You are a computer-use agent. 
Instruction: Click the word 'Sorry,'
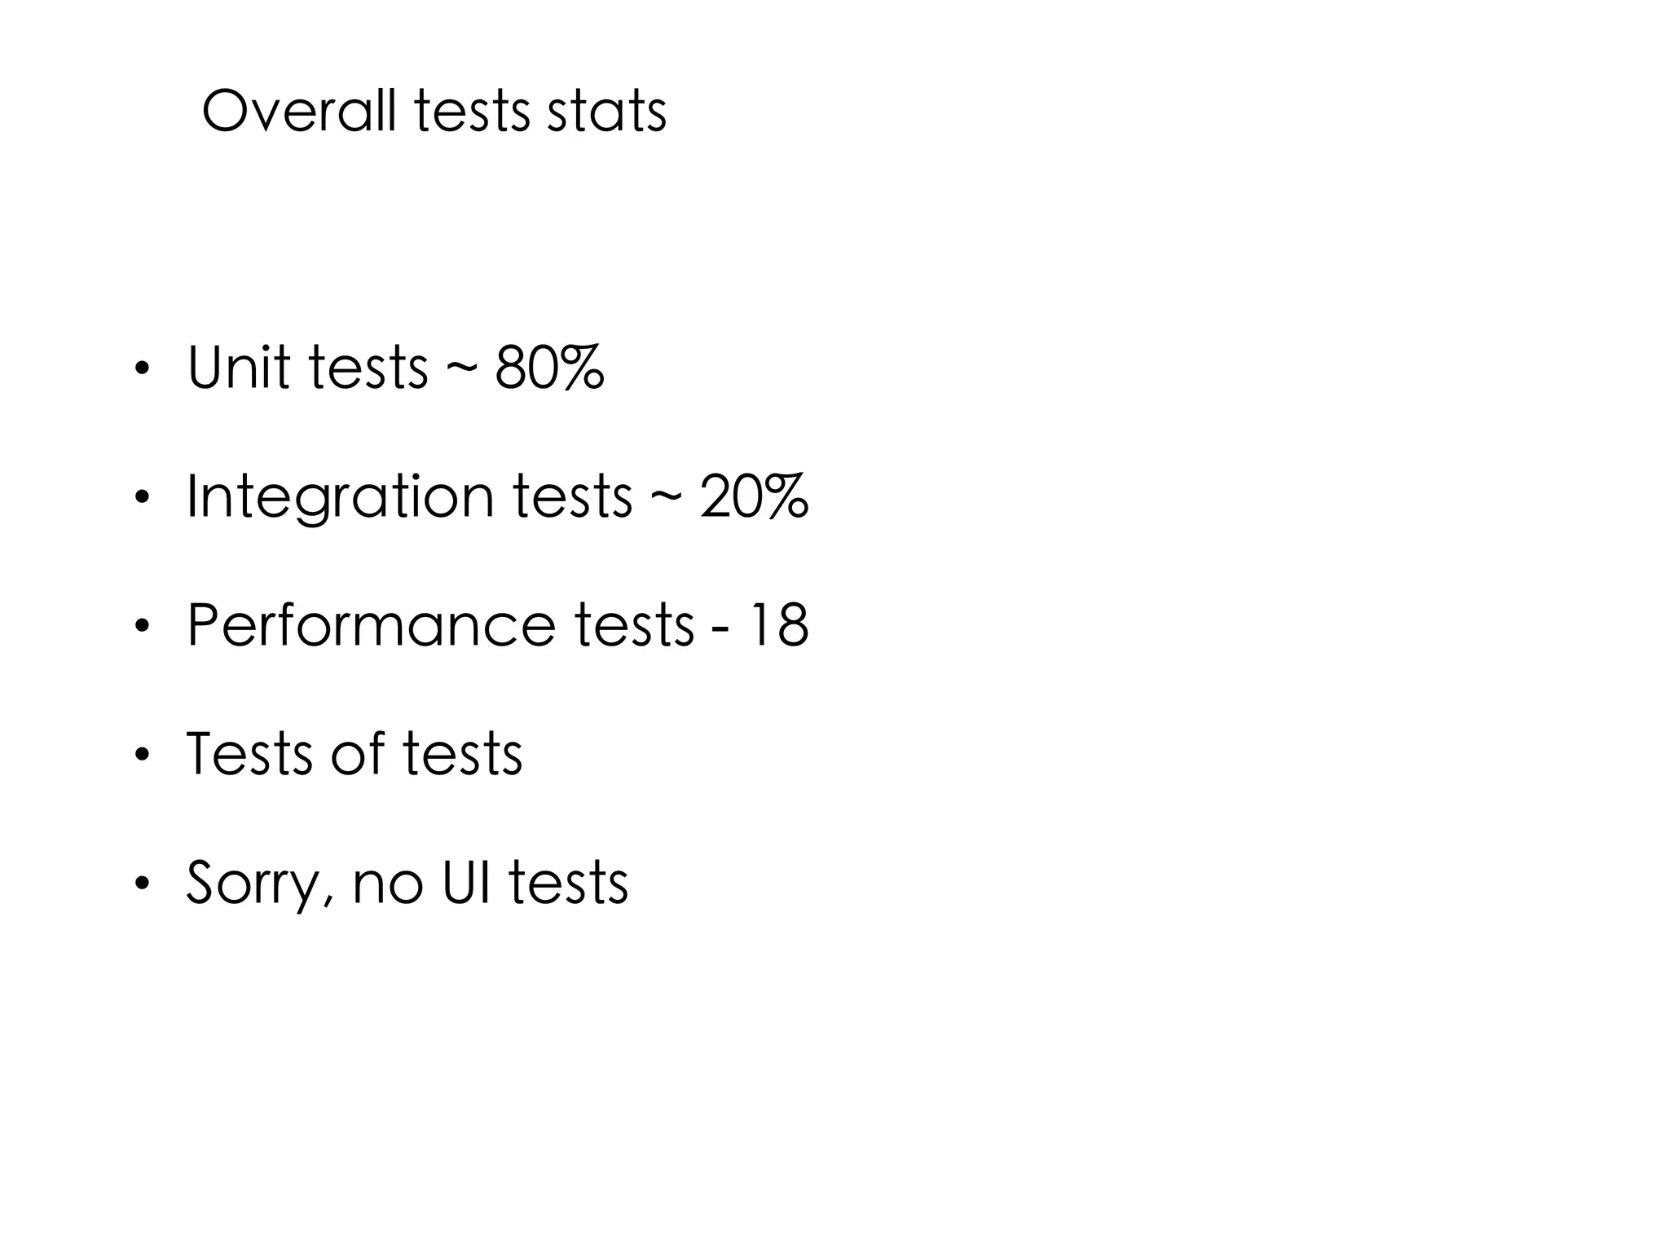pyautogui.click(x=261, y=885)
